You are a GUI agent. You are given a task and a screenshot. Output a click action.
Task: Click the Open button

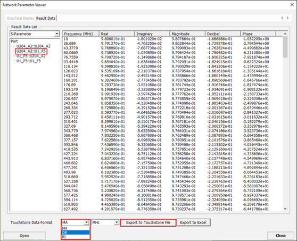coord(24,236)
